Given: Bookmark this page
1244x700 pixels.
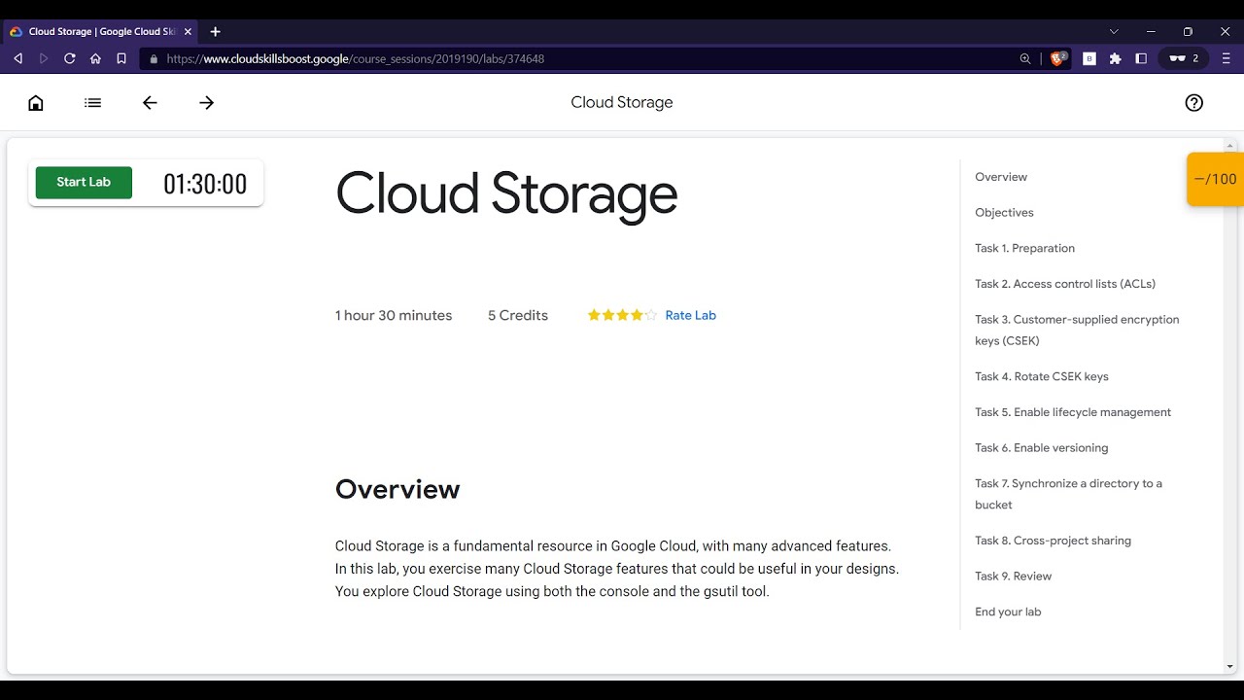Looking at the screenshot, I should point(121,58).
